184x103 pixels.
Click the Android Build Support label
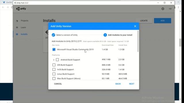70,60
